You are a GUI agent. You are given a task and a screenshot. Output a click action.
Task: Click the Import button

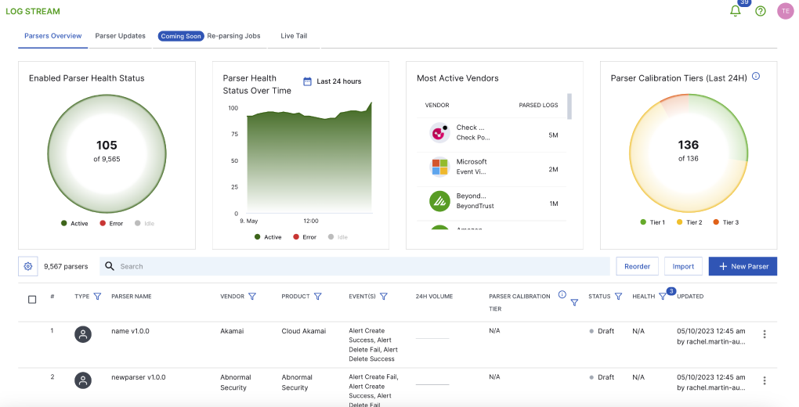click(x=683, y=266)
